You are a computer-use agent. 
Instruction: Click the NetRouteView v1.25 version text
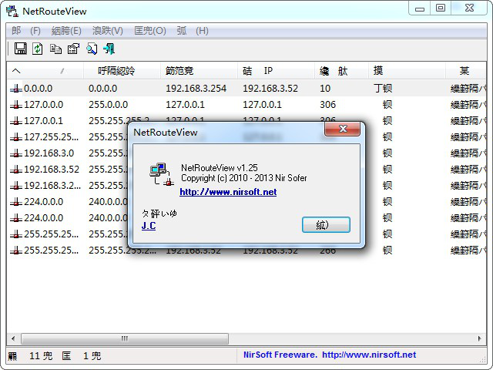(x=220, y=168)
